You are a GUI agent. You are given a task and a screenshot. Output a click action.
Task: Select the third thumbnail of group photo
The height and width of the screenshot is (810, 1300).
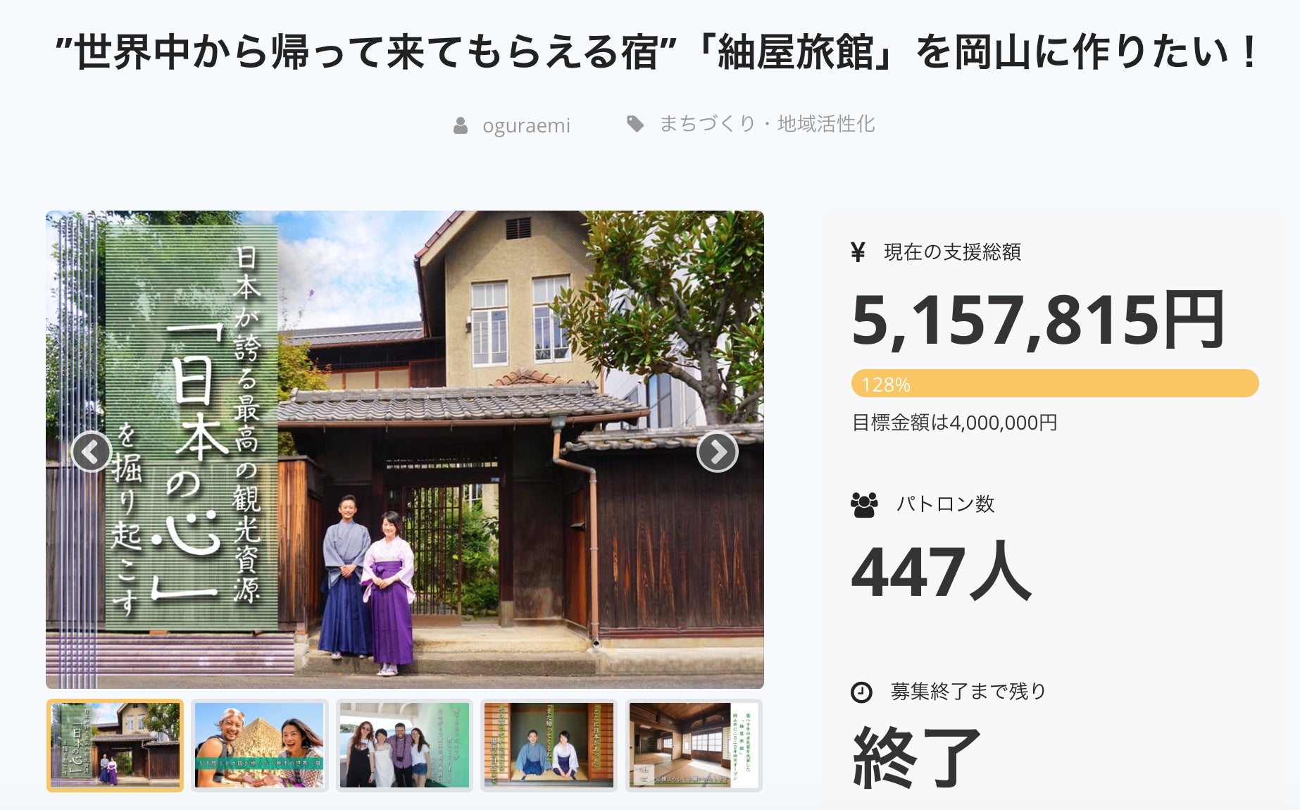click(404, 745)
